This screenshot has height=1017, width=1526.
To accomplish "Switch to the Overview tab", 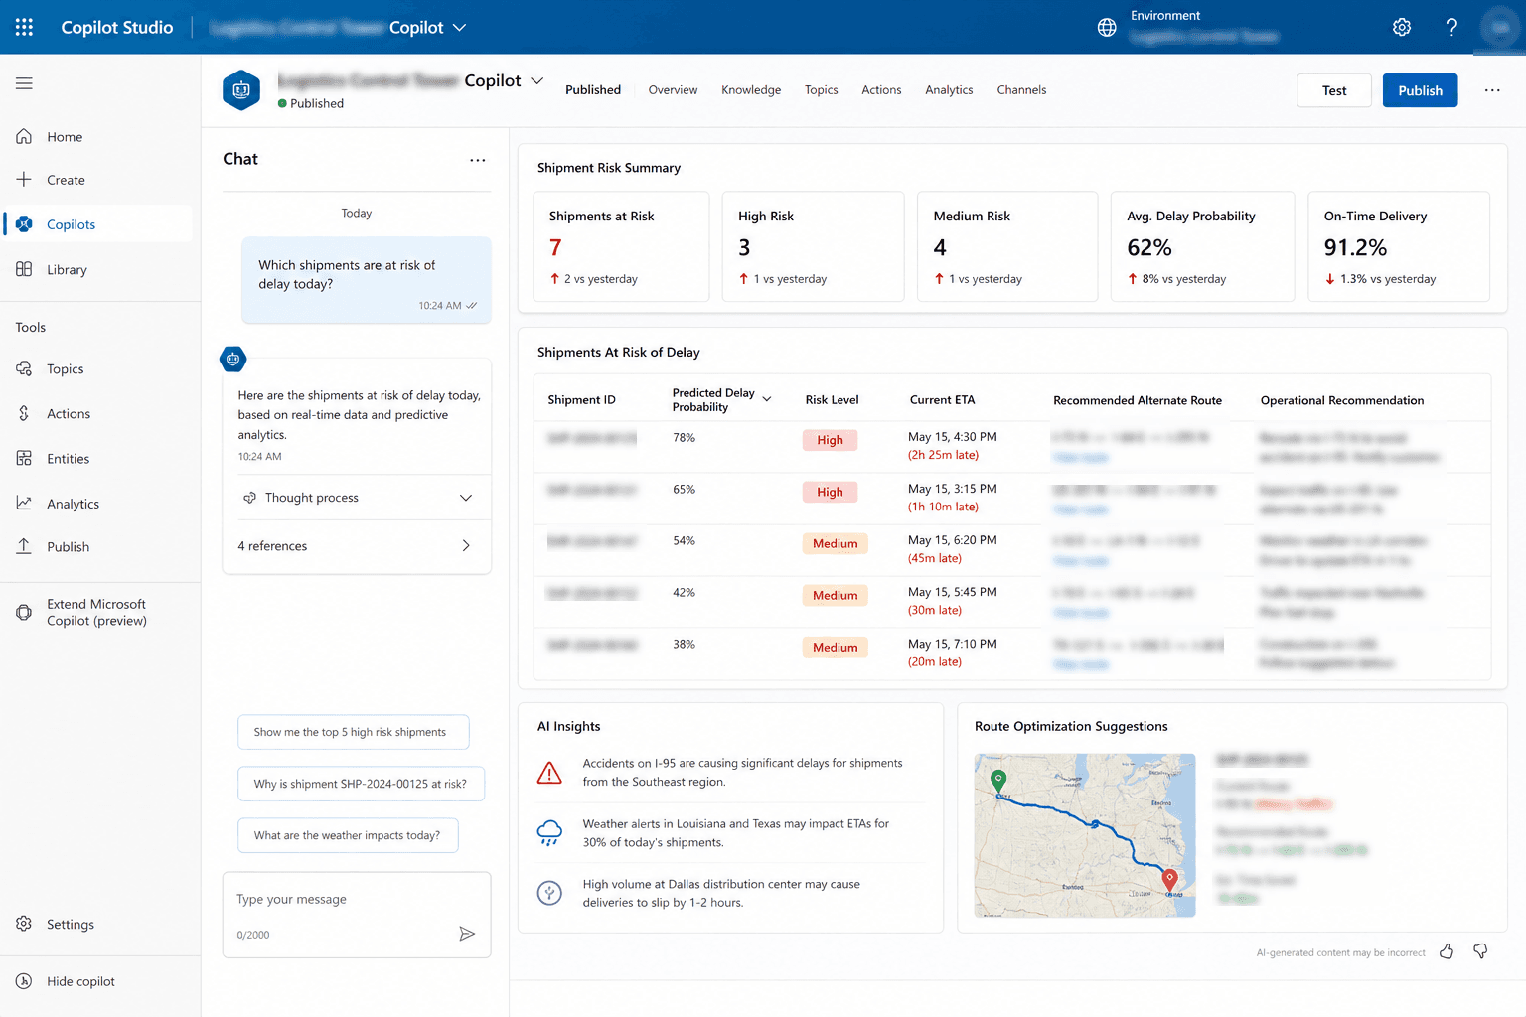I will (x=673, y=90).
